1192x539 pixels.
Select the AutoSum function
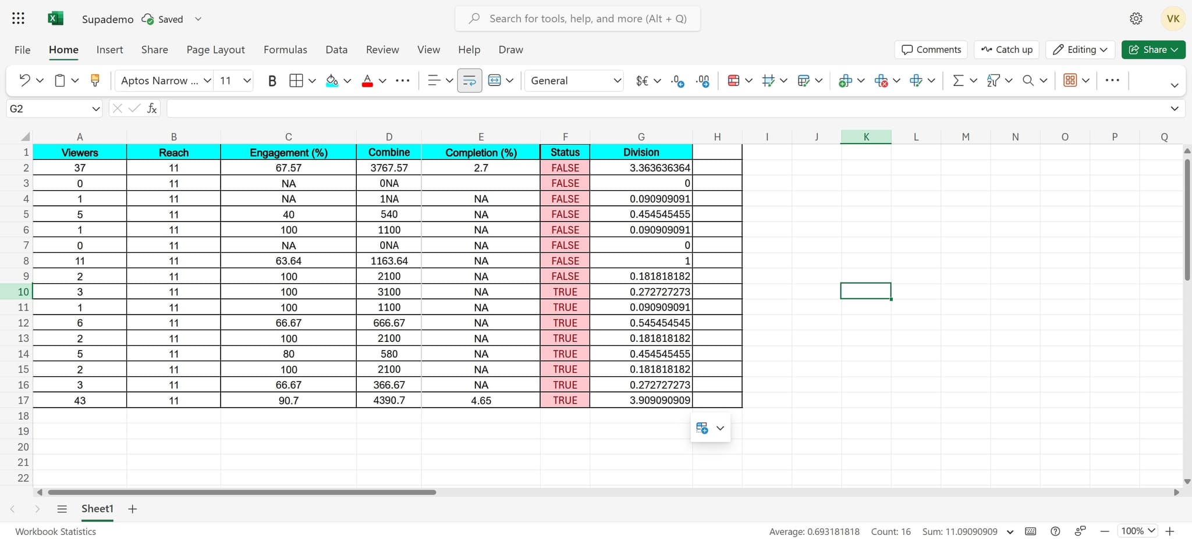point(958,80)
